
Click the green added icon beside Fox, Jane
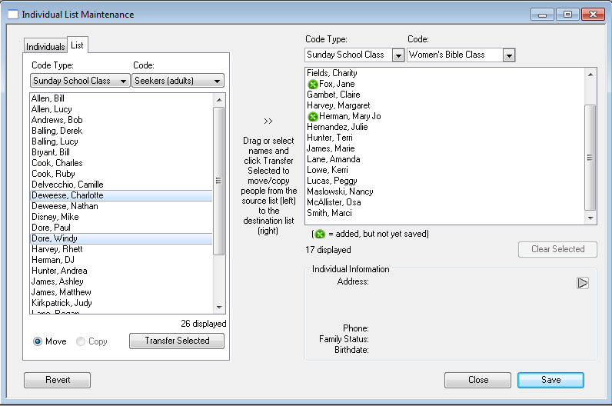[x=312, y=84]
